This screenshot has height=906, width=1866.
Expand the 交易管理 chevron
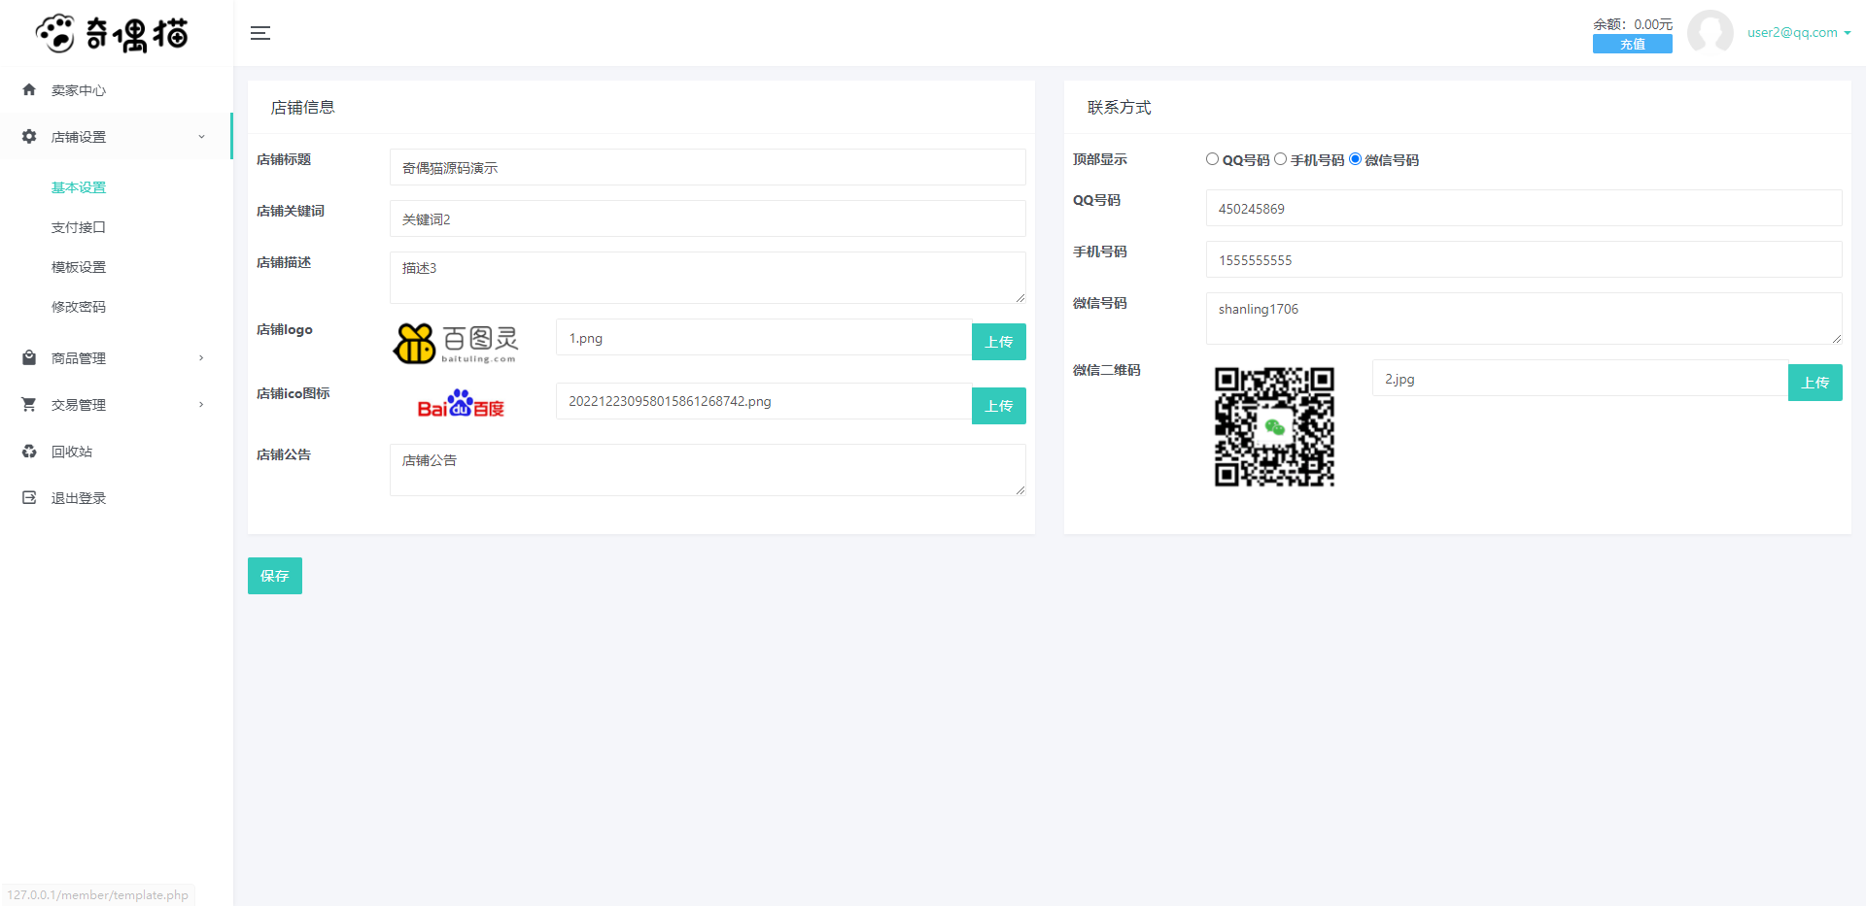point(201,404)
